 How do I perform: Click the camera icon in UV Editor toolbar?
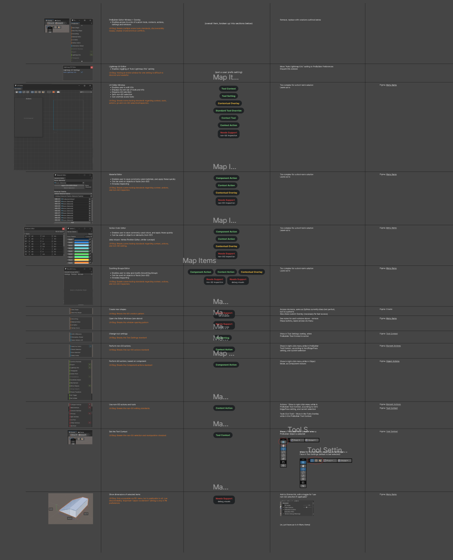pos(58,92)
